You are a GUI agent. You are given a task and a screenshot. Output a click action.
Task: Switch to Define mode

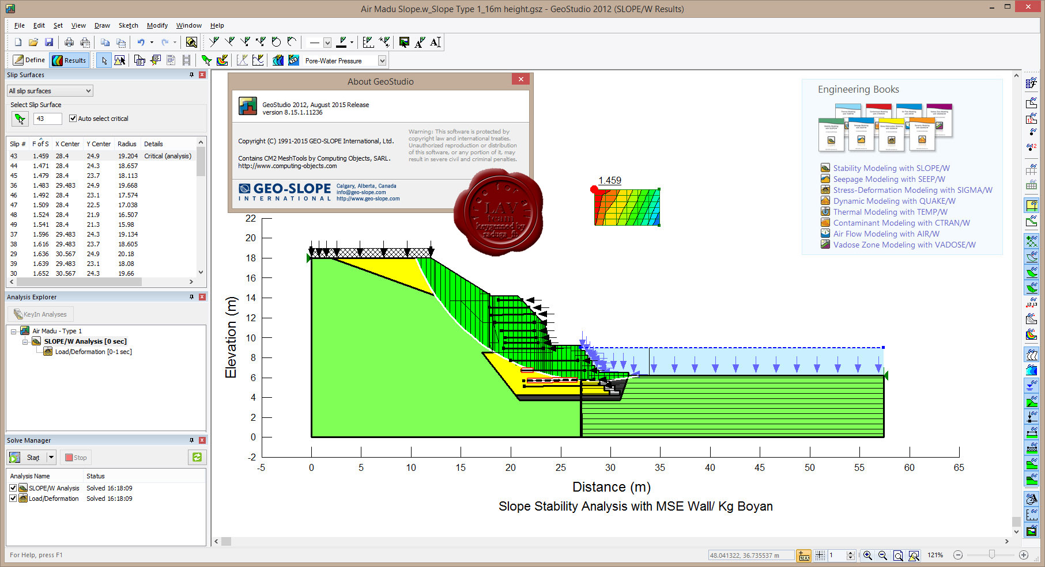[x=29, y=60]
